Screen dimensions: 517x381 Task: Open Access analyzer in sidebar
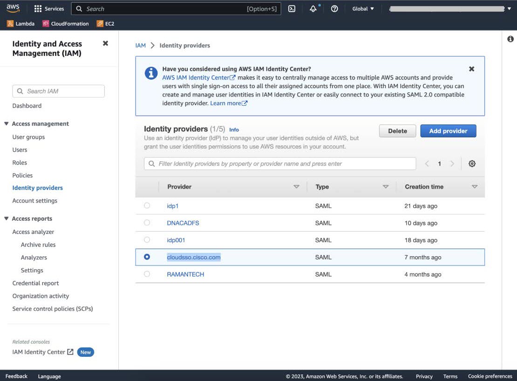[33, 231]
